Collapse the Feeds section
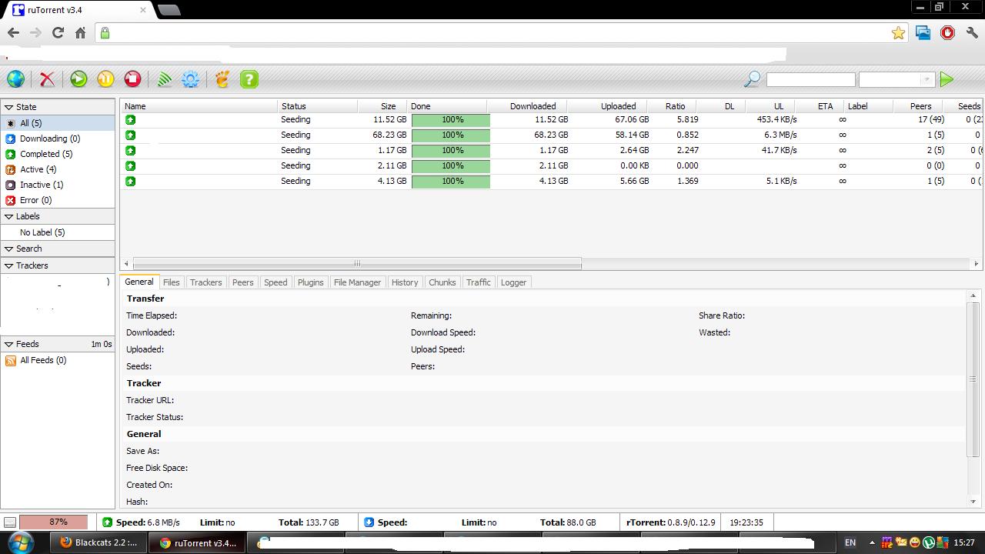 [x=9, y=345]
